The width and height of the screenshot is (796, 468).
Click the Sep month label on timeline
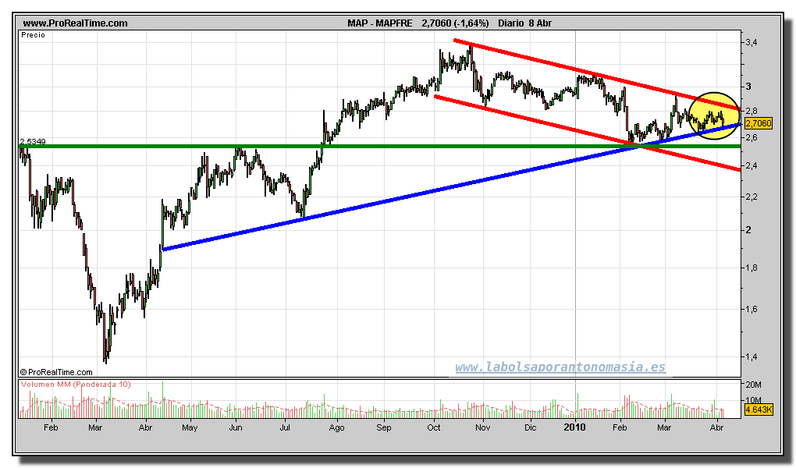pos(384,428)
